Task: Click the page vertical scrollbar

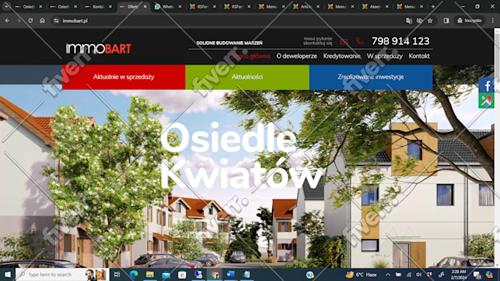Action: (497, 147)
